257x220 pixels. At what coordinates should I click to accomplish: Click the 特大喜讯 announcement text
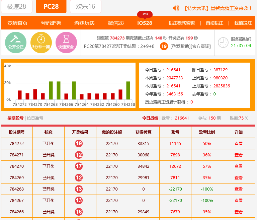coord(217,8)
